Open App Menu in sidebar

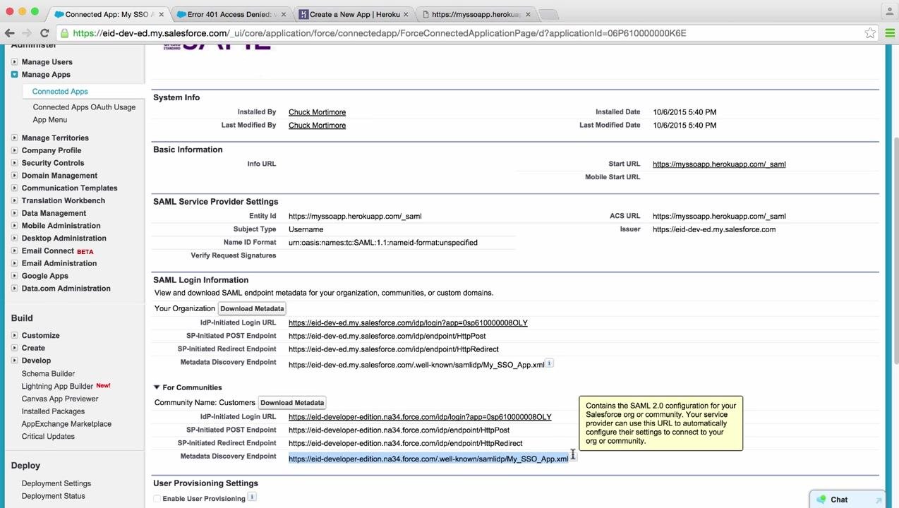(x=50, y=120)
